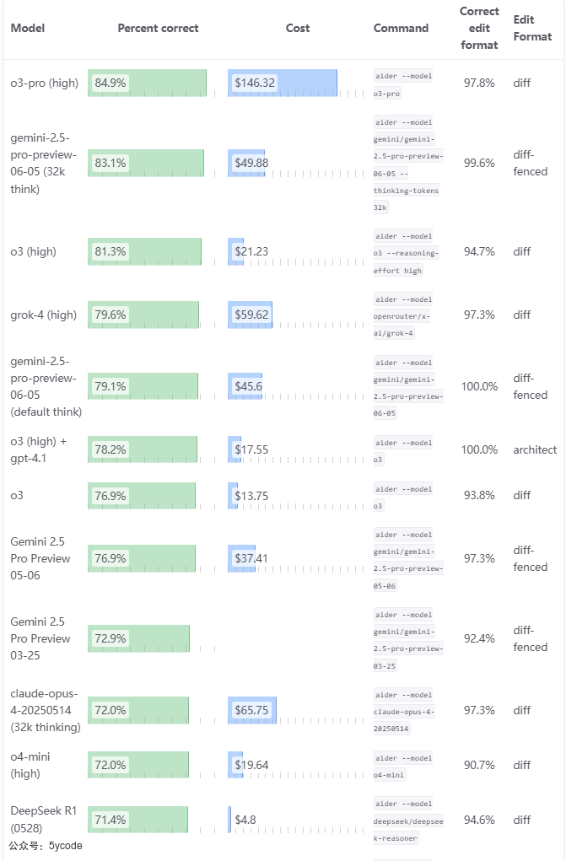Click the 71.4% percent correct bar
Screen dimensions: 566x861
click(137, 819)
